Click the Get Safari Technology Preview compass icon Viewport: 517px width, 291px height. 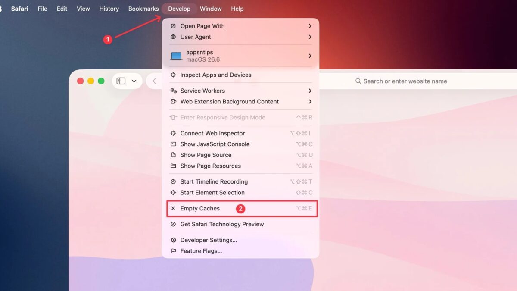(x=173, y=224)
